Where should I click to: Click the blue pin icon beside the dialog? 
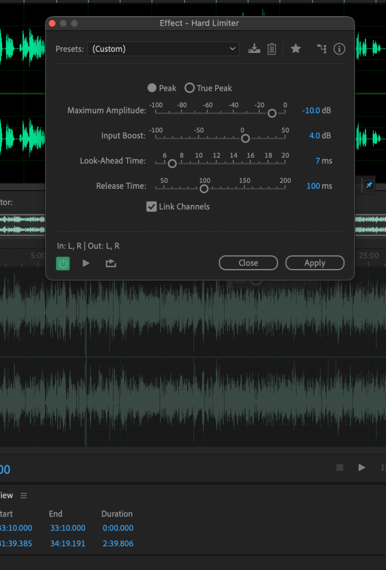(368, 186)
